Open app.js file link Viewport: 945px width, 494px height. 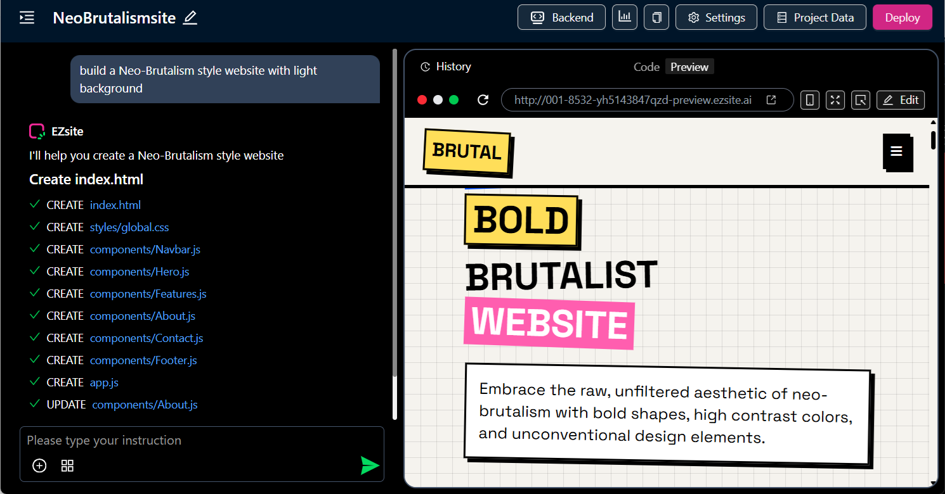(x=104, y=383)
